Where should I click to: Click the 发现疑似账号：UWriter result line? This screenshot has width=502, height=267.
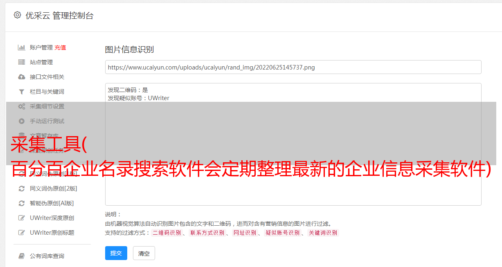click(139, 98)
